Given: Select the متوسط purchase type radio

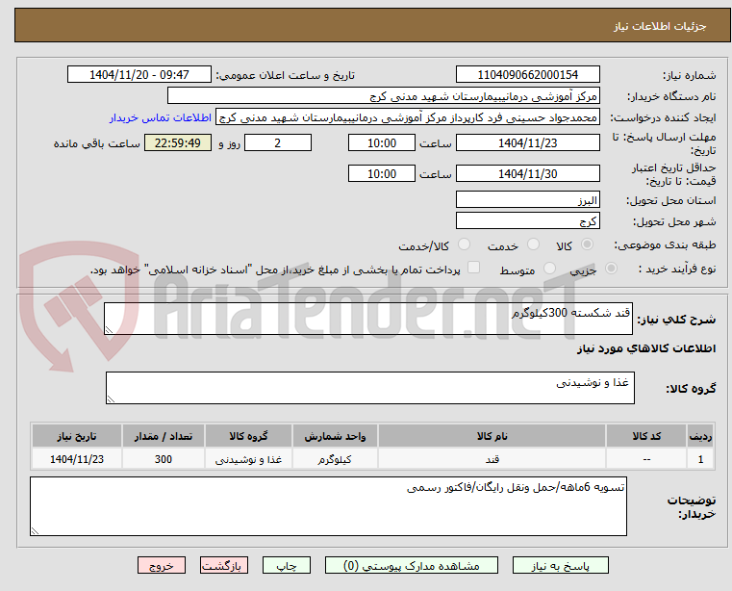Looking at the screenshot, I should coord(549,269).
